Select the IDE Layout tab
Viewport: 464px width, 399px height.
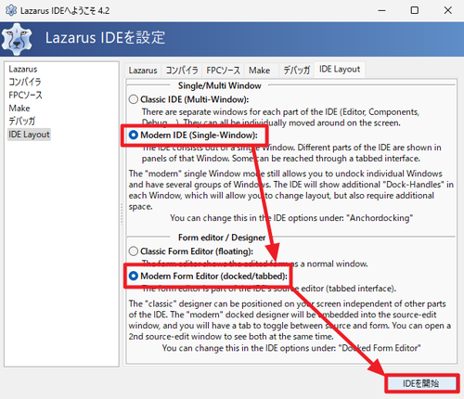tap(340, 70)
